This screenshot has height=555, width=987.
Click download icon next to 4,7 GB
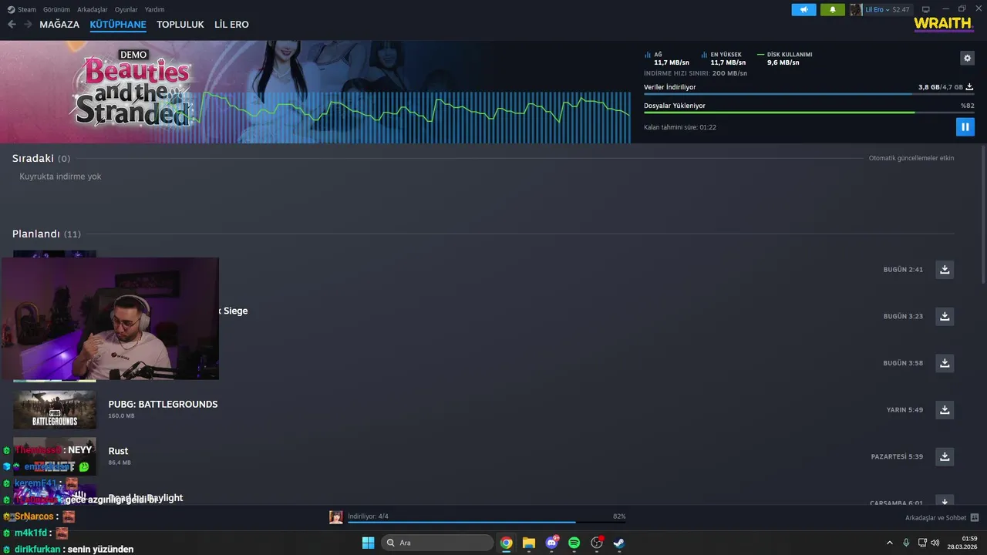click(970, 87)
